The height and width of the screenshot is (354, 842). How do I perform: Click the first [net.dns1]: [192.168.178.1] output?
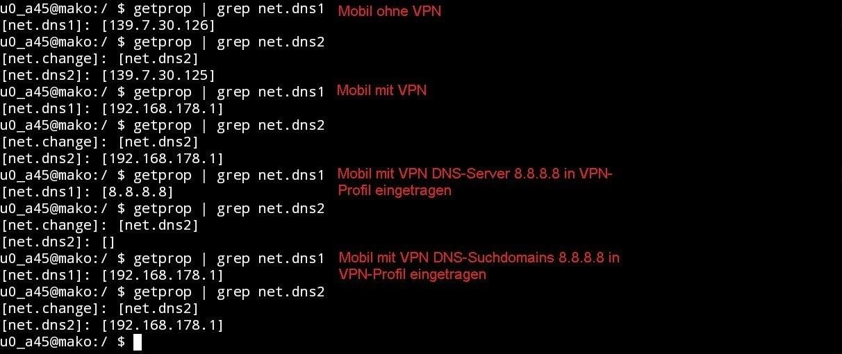(112, 109)
